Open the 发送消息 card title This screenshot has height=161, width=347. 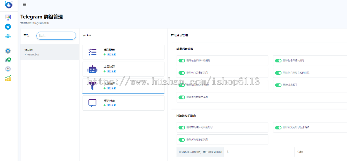tap(109, 101)
